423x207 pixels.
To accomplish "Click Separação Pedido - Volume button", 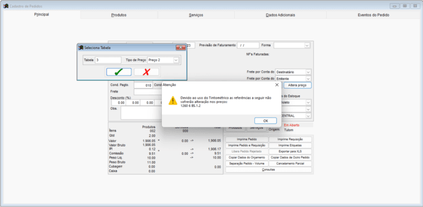I will tap(247, 164).
